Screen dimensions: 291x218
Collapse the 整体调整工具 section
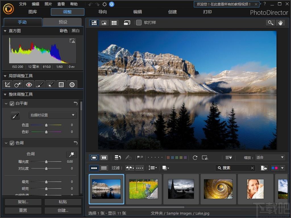click(x=5, y=95)
